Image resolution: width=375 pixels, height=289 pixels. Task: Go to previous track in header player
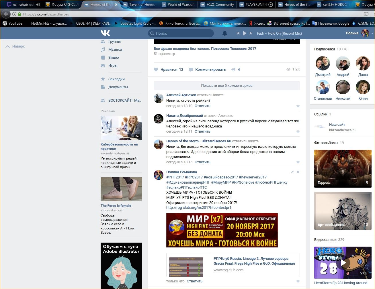238,33
